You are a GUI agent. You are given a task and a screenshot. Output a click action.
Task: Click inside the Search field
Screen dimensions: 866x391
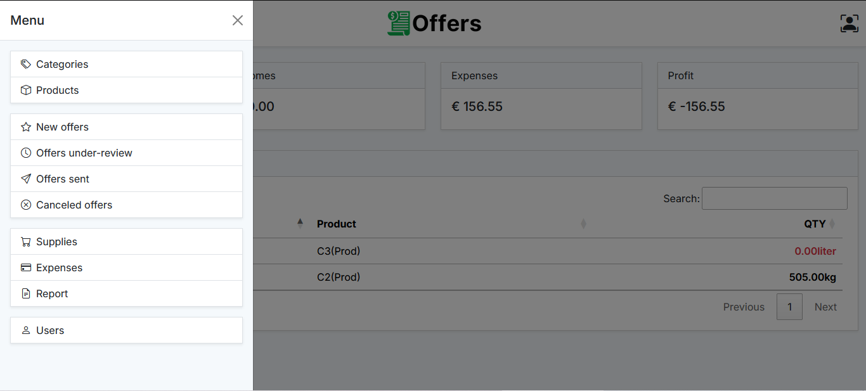[x=774, y=198]
